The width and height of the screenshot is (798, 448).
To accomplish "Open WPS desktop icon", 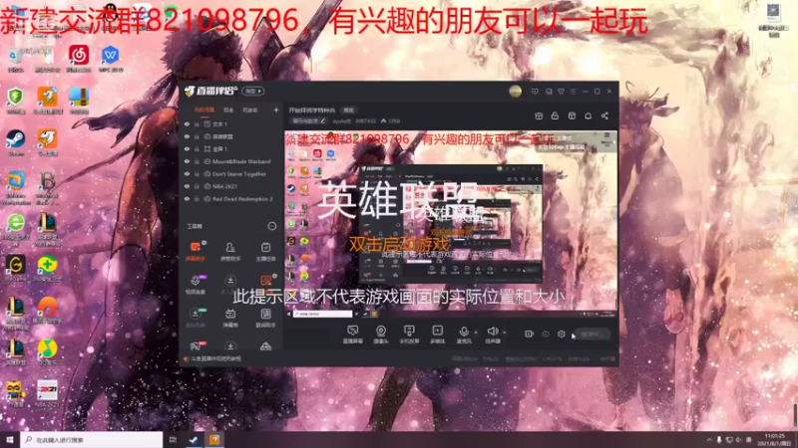I will (x=110, y=59).
